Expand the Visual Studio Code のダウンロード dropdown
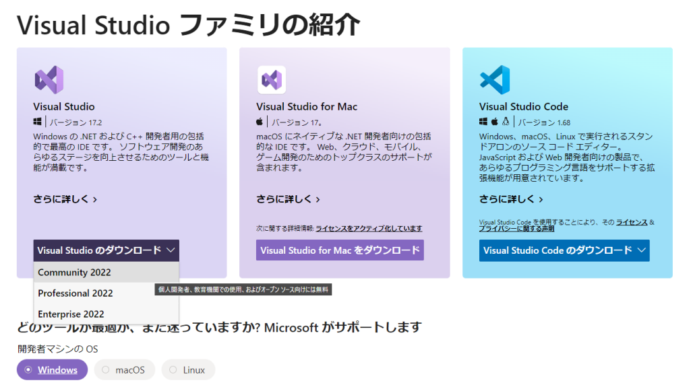Screen dimensions: 691x391 [564, 250]
